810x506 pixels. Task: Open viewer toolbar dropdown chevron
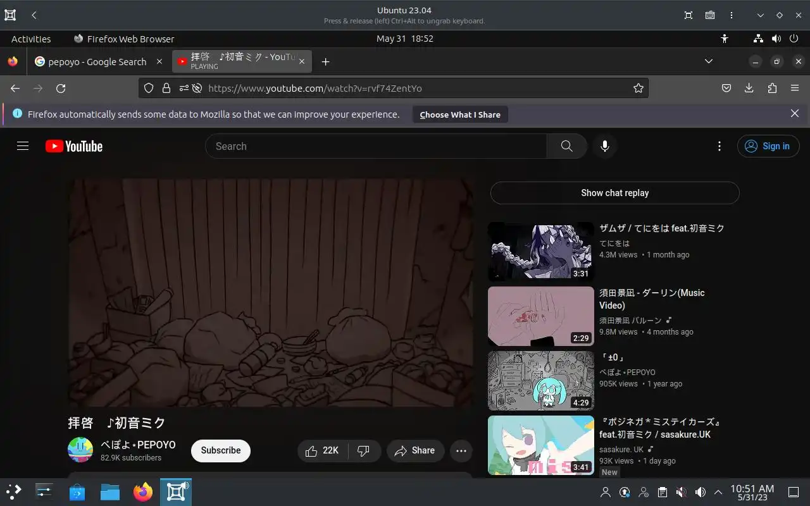click(x=761, y=15)
